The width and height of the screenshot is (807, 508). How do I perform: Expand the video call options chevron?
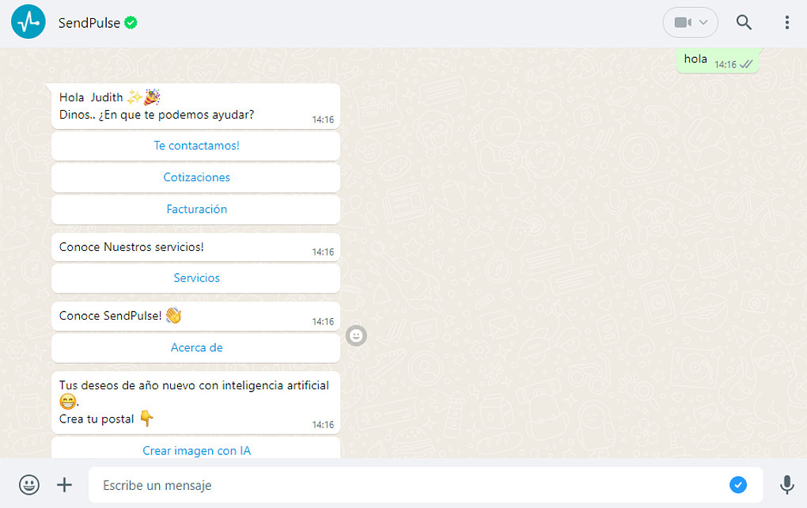pyautogui.click(x=703, y=22)
